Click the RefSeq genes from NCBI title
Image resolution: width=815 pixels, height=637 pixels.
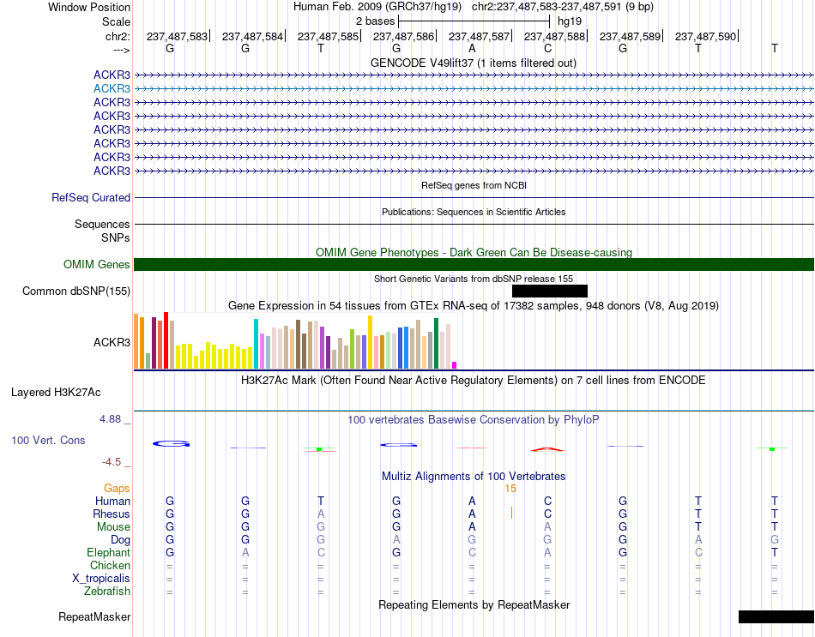pyautogui.click(x=474, y=185)
